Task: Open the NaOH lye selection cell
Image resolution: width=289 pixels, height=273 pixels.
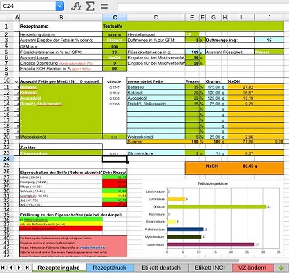Action: [x=114, y=58]
